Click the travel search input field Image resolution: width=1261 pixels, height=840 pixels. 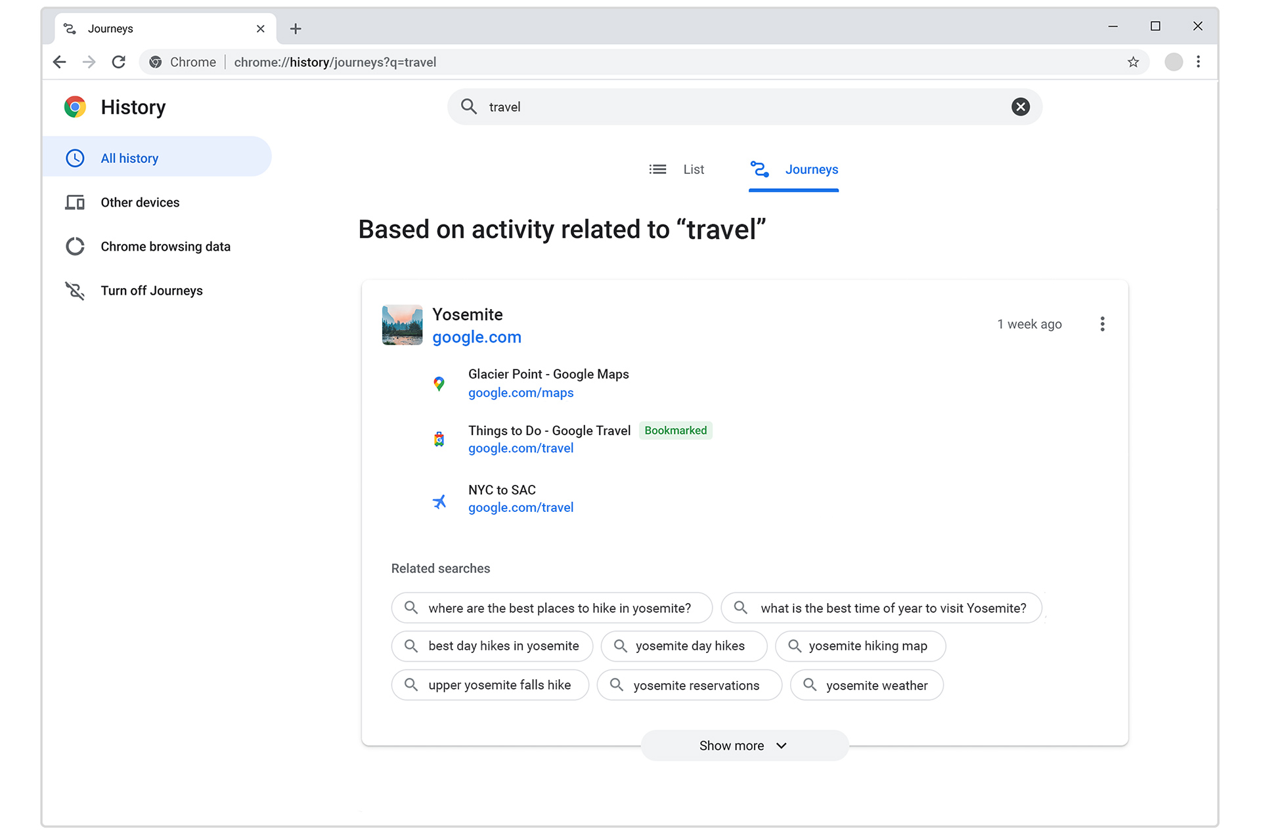[741, 106]
